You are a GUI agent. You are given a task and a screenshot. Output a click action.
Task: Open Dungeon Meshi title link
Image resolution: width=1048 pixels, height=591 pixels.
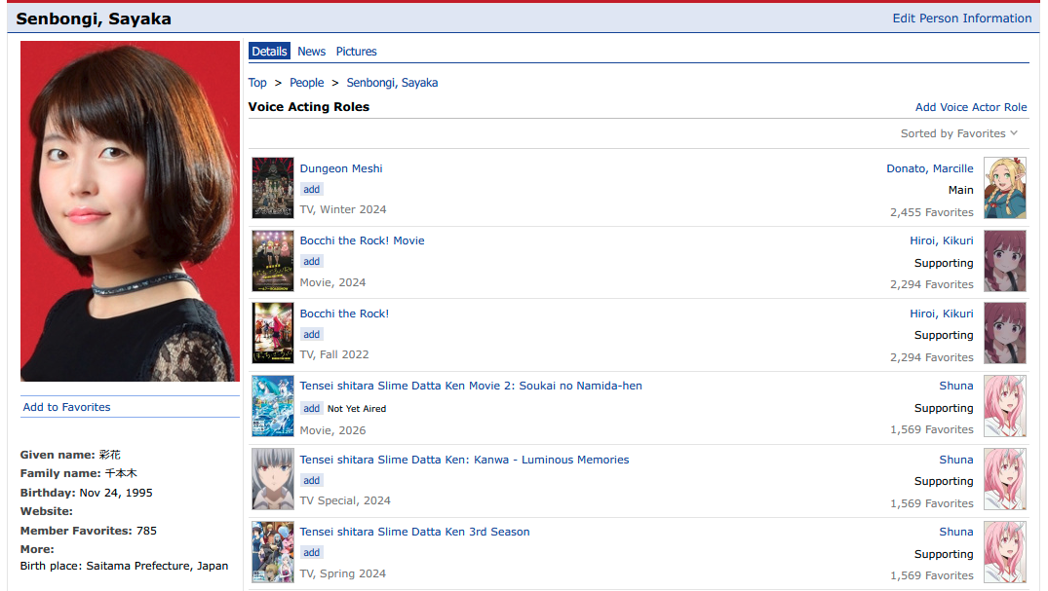click(x=341, y=168)
